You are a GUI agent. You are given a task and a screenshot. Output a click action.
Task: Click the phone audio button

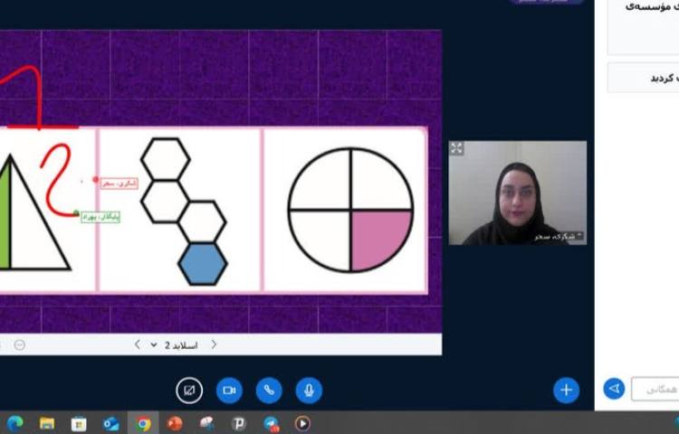[x=269, y=390]
